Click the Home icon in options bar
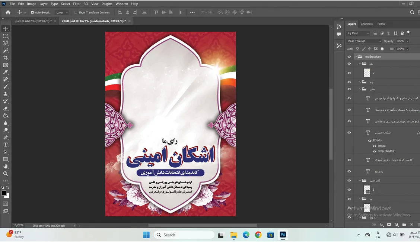The image size is (420, 242). 8,12
